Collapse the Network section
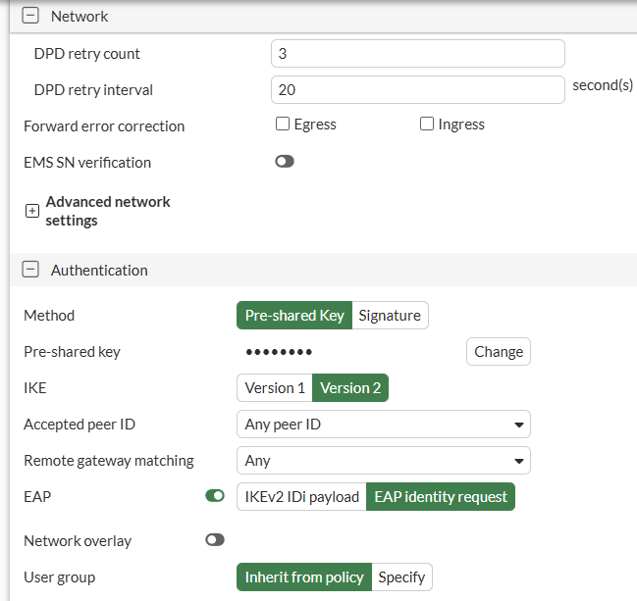Image resolution: width=637 pixels, height=601 pixels. (x=30, y=16)
